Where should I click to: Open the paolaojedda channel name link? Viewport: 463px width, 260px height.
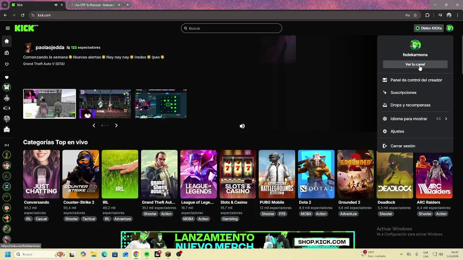50,47
